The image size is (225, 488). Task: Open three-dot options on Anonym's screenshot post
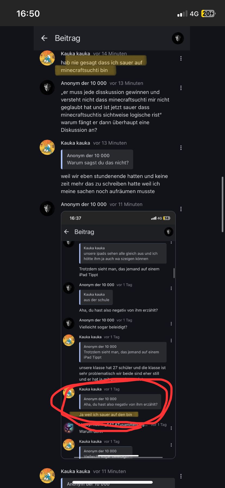(x=181, y=209)
